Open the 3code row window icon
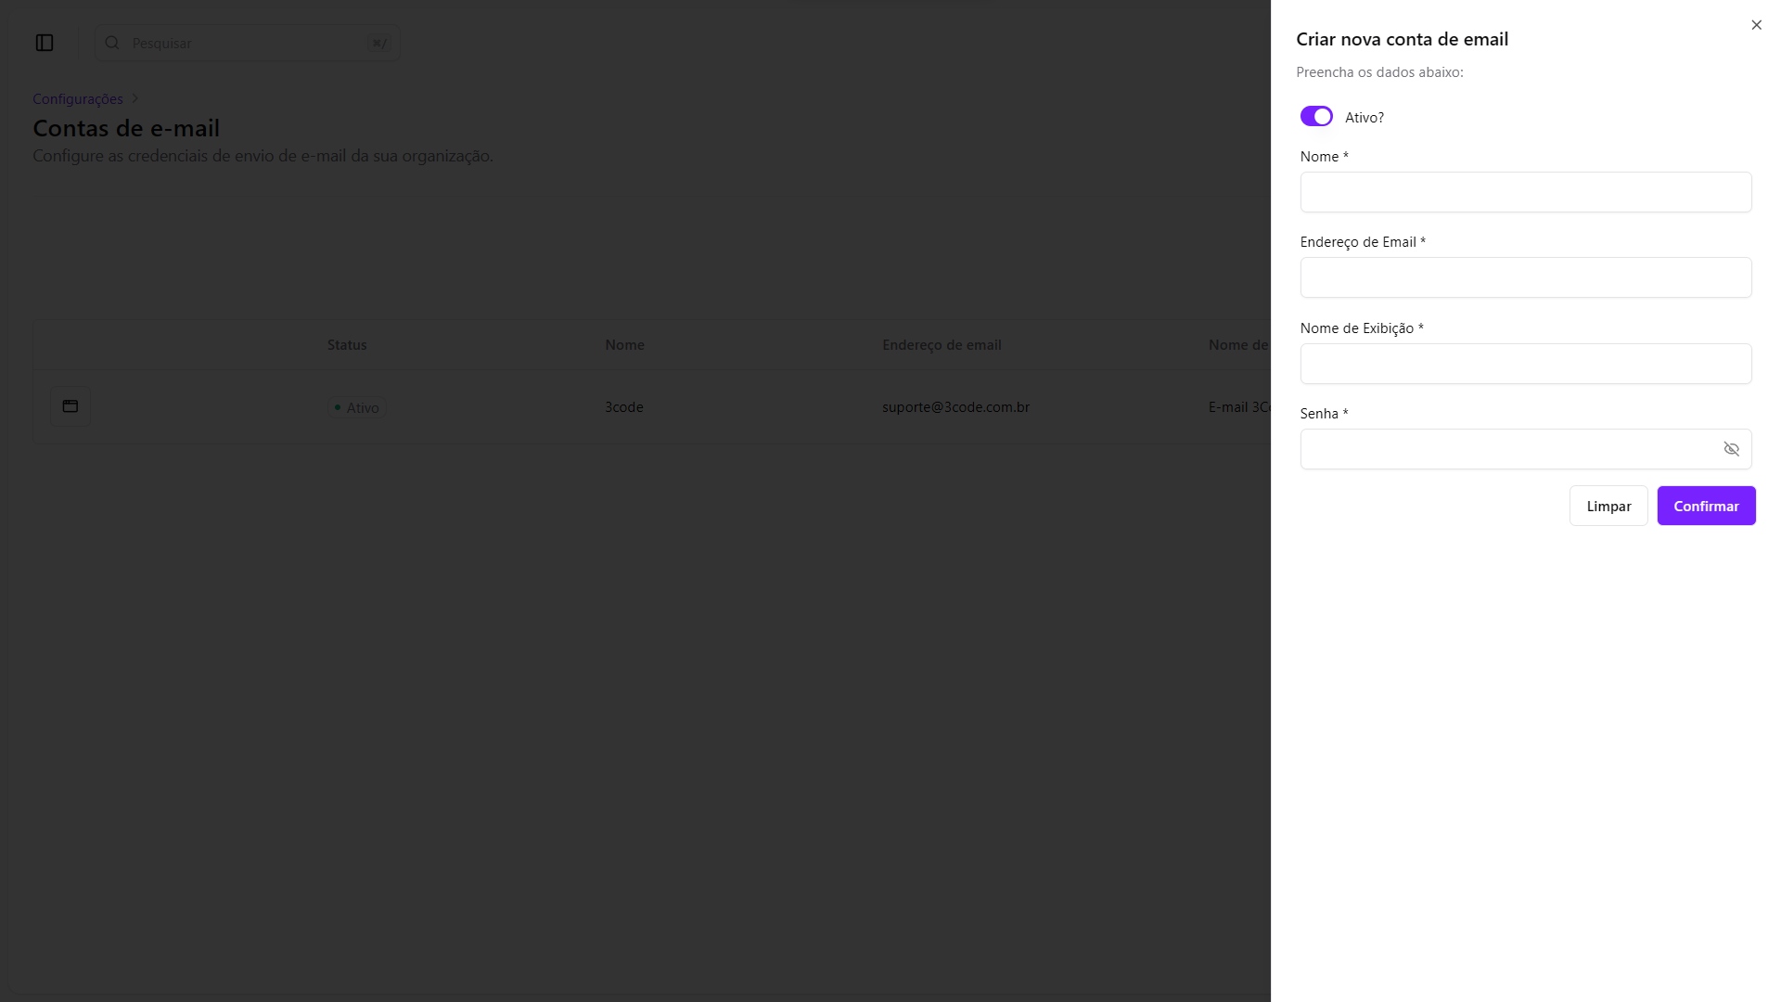1781x1002 pixels. pyautogui.click(x=70, y=406)
